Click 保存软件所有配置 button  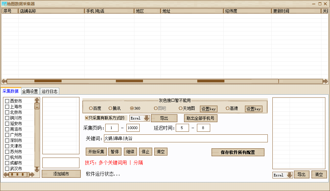point(238,152)
